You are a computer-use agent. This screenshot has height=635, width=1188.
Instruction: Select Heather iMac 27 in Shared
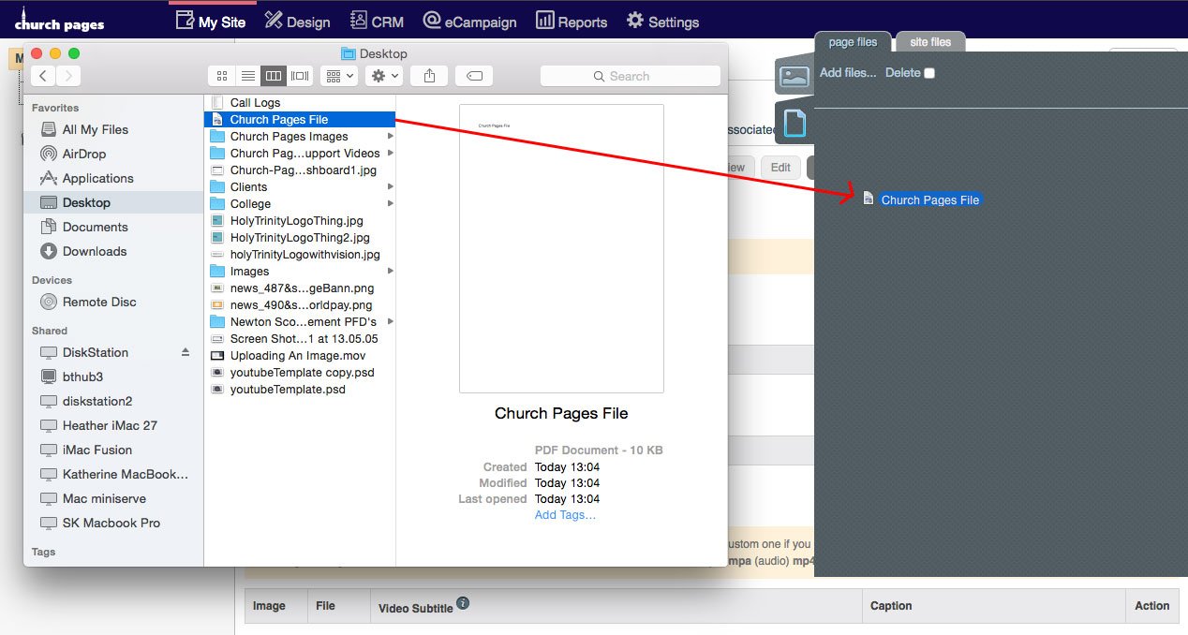[x=110, y=425]
